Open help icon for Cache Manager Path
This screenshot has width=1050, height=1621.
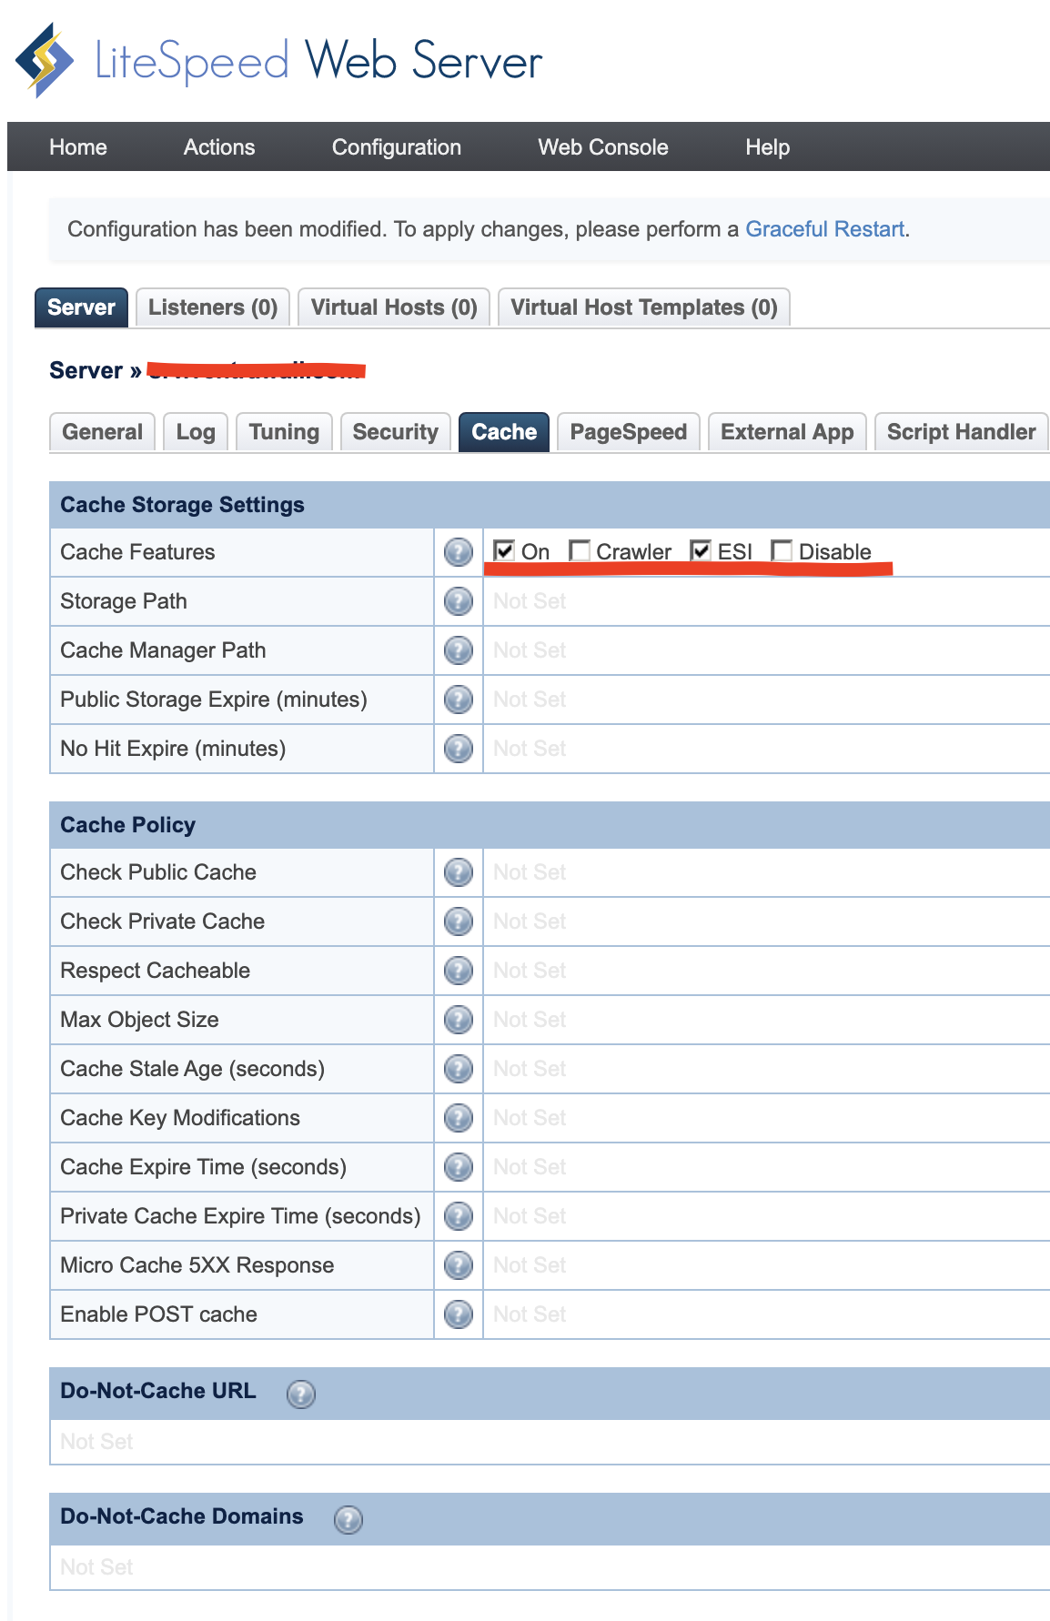tap(459, 650)
